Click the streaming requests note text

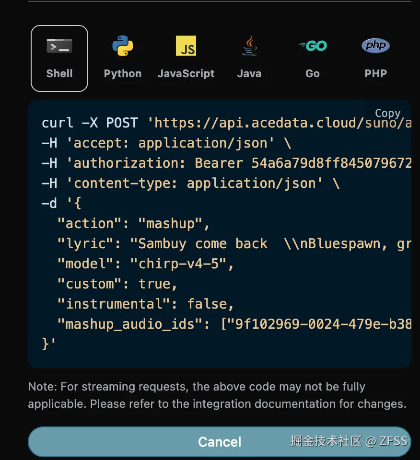tap(217, 395)
